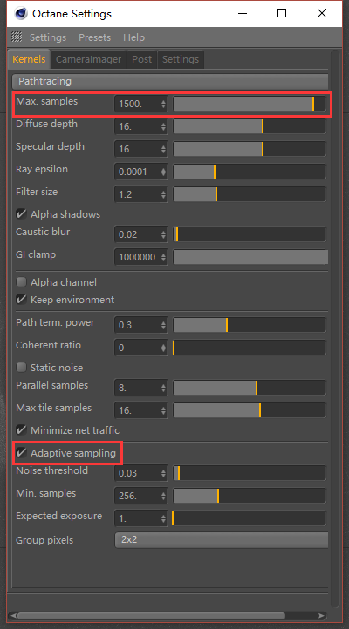Open the Help menu
349x629 pixels.
(133, 37)
